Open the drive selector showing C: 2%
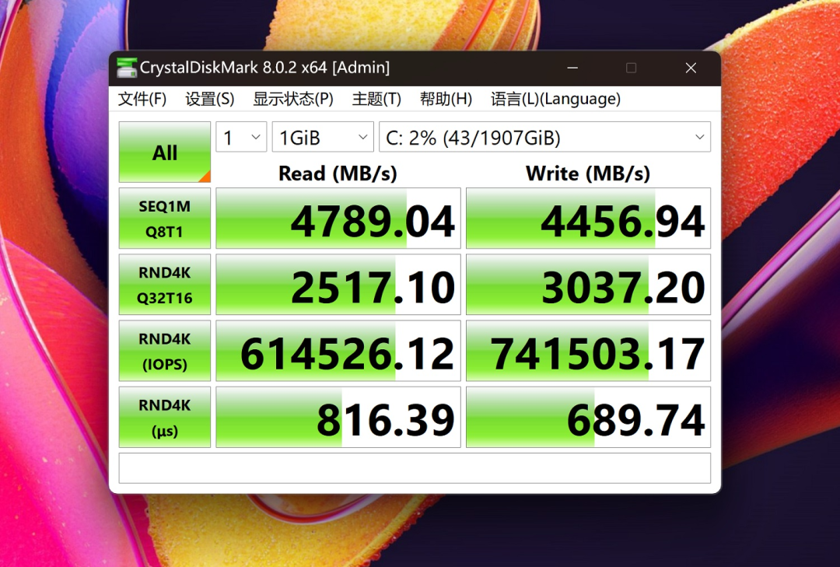The width and height of the screenshot is (840, 567). point(544,137)
